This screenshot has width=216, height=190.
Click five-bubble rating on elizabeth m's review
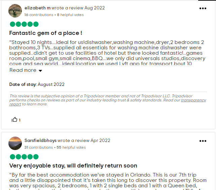(24, 24)
